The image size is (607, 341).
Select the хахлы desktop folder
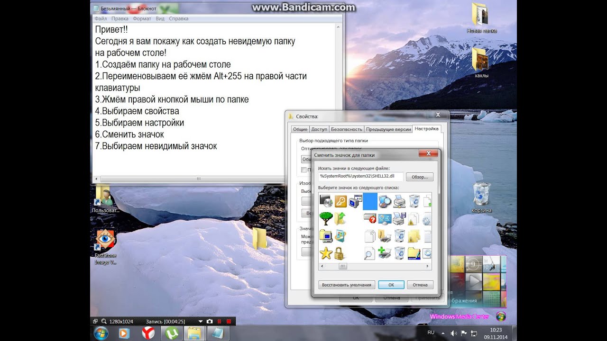(481, 63)
